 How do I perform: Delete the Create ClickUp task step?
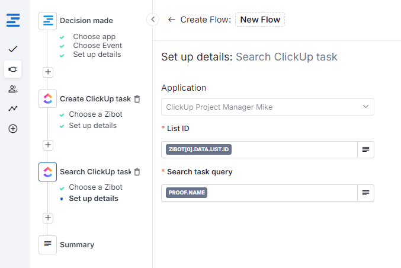point(137,99)
